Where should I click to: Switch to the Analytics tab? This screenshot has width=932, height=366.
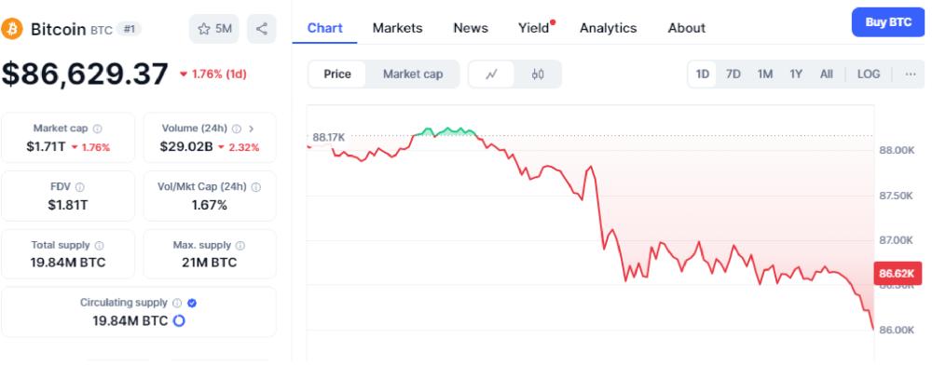608,28
